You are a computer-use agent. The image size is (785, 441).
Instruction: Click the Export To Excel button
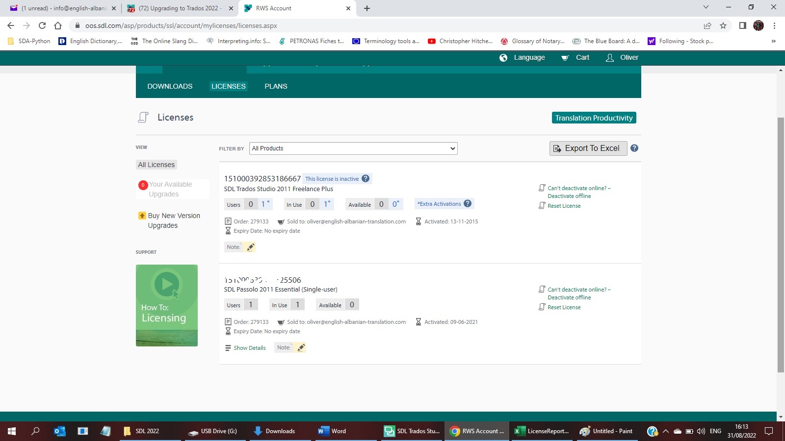pos(588,148)
